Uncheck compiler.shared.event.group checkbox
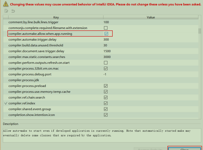The image size is (203, 150). [106, 109]
